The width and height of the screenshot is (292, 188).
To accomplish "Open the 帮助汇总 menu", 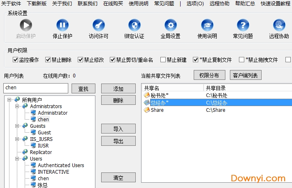I will [x=245, y=4].
